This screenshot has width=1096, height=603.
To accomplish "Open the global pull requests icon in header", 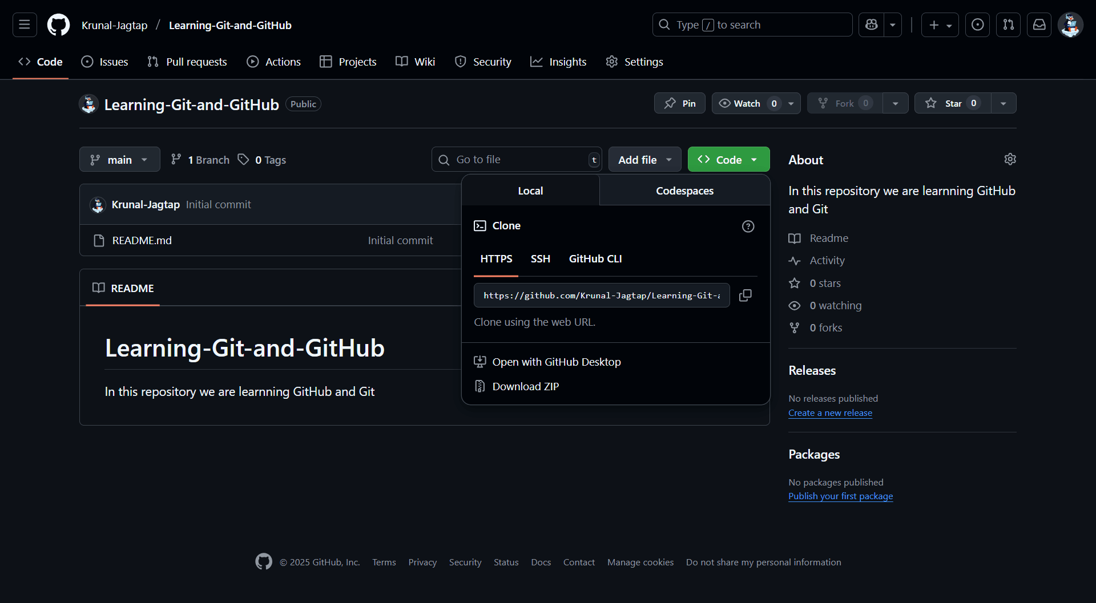I will click(1008, 25).
